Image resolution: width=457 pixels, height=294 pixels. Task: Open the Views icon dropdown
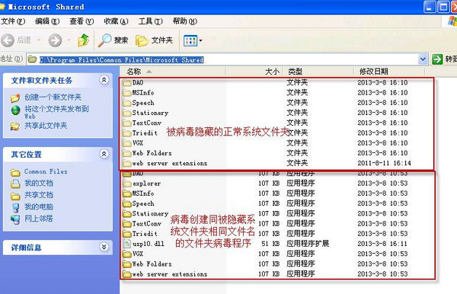pos(193,40)
